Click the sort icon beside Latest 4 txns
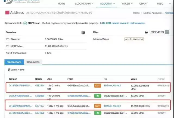 click(9, 70)
